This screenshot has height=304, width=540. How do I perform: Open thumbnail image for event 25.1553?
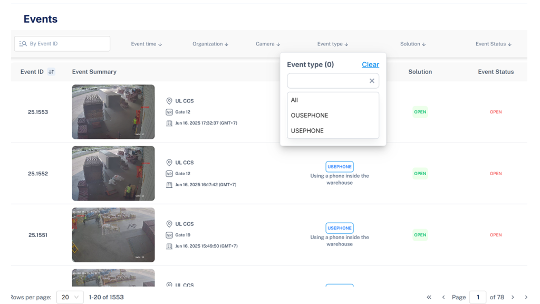point(113,112)
